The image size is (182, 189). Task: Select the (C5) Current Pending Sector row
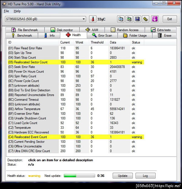(x=76, y=142)
